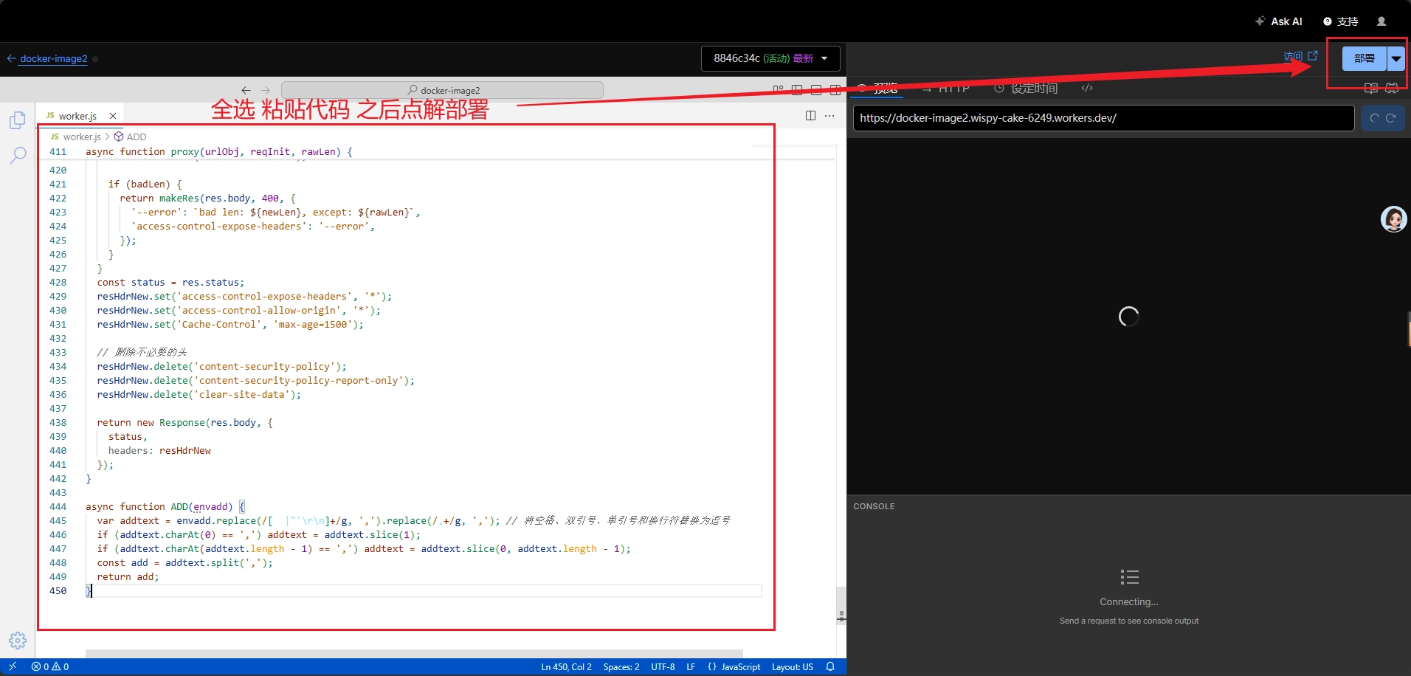Image resolution: width=1411 pixels, height=676 pixels.
Task: Switch to the 设定时间 schedule tab
Action: pyautogui.click(x=1026, y=89)
